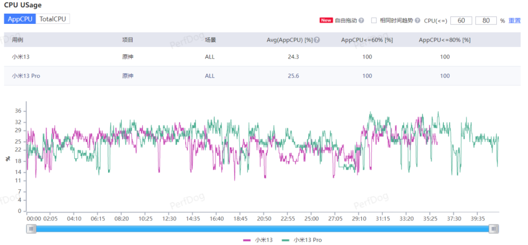This screenshot has height=245, width=528.
Task: Click the 重置 reset link
Action: pos(514,20)
